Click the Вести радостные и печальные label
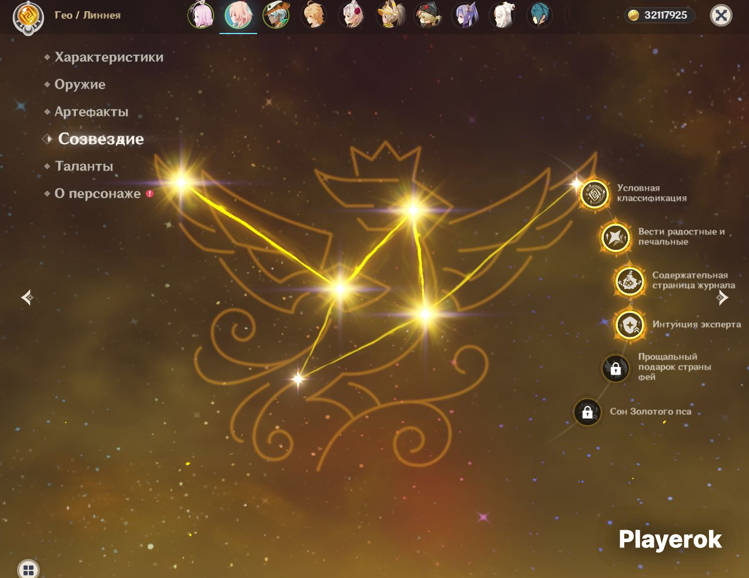The image size is (749, 578). pyautogui.click(x=682, y=236)
